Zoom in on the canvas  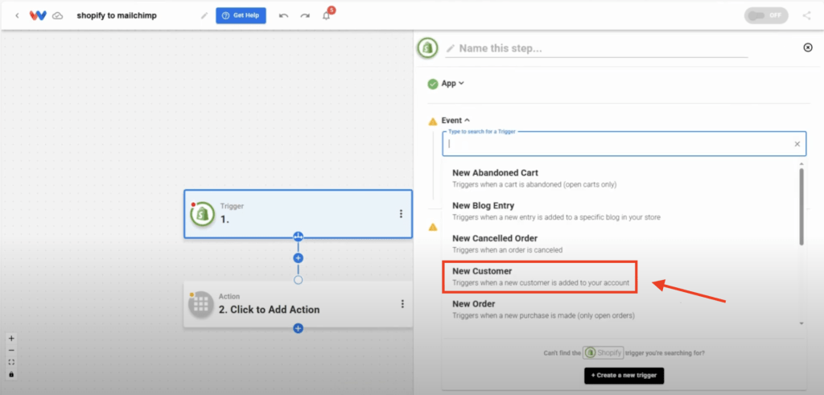(x=11, y=338)
